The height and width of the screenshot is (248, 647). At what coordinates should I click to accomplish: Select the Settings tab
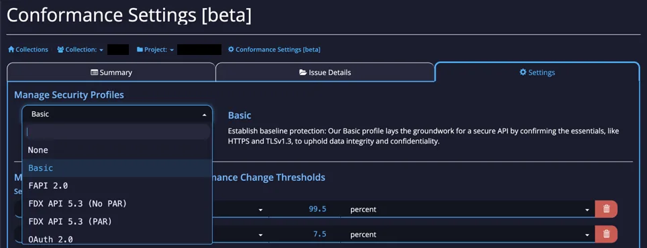point(537,72)
